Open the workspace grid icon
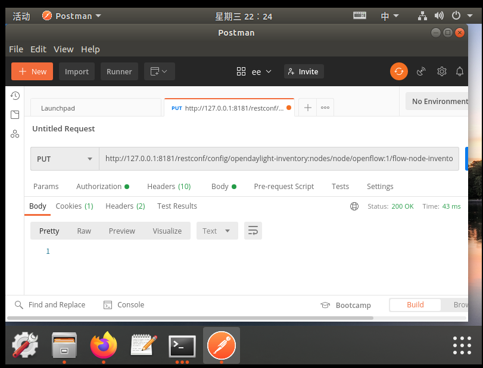 coord(241,71)
